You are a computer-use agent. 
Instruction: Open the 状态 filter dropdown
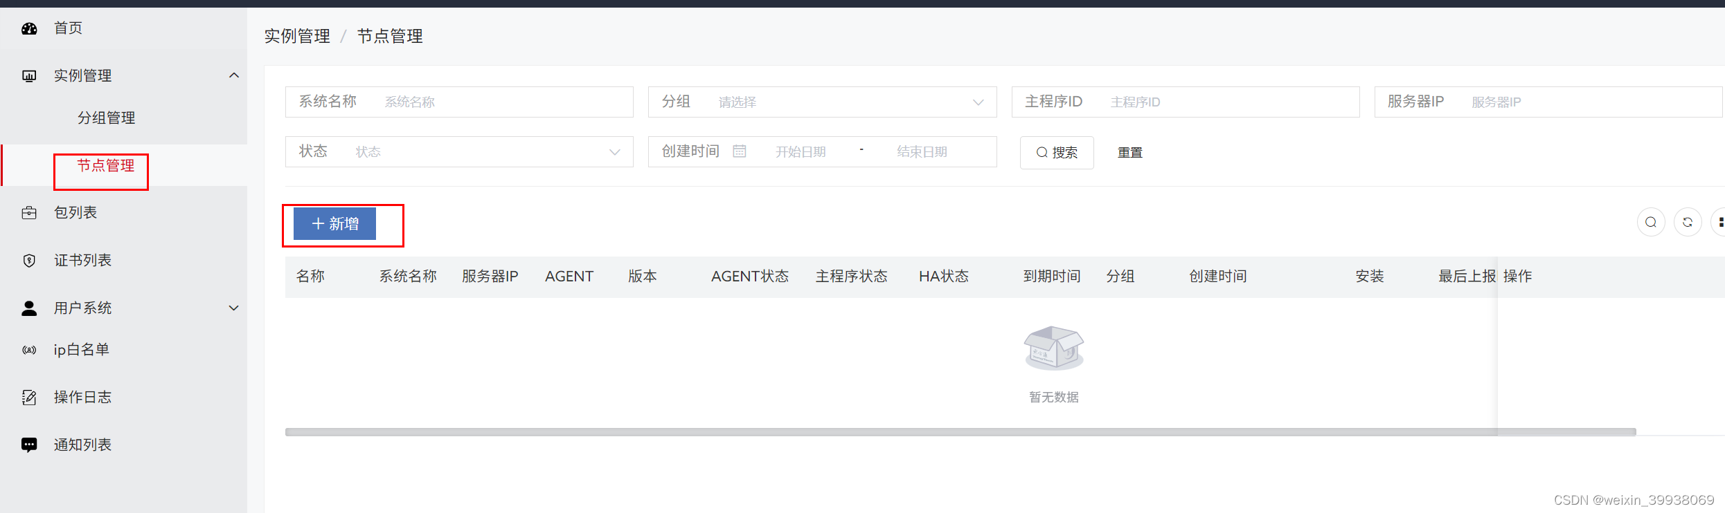click(459, 152)
